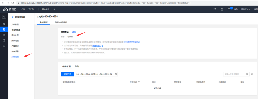
Task: Click the plus icon to add shortcut
Action: (x=54, y=9)
